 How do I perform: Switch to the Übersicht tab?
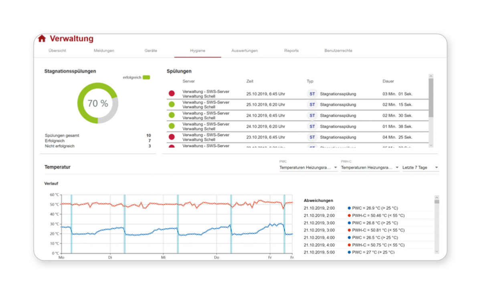click(57, 51)
